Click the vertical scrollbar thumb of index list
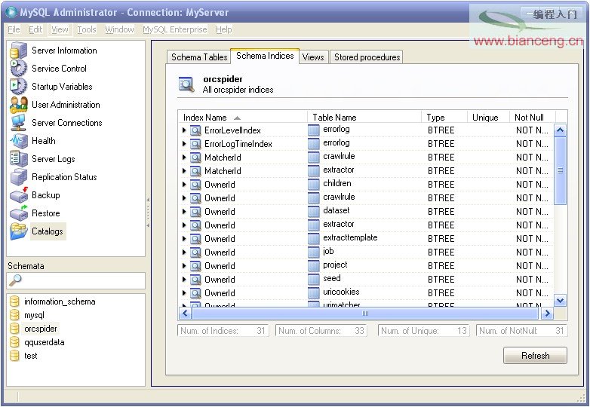Image resolution: width=590 pixels, height=407 pixels. pyautogui.click(x=561, y=170)
